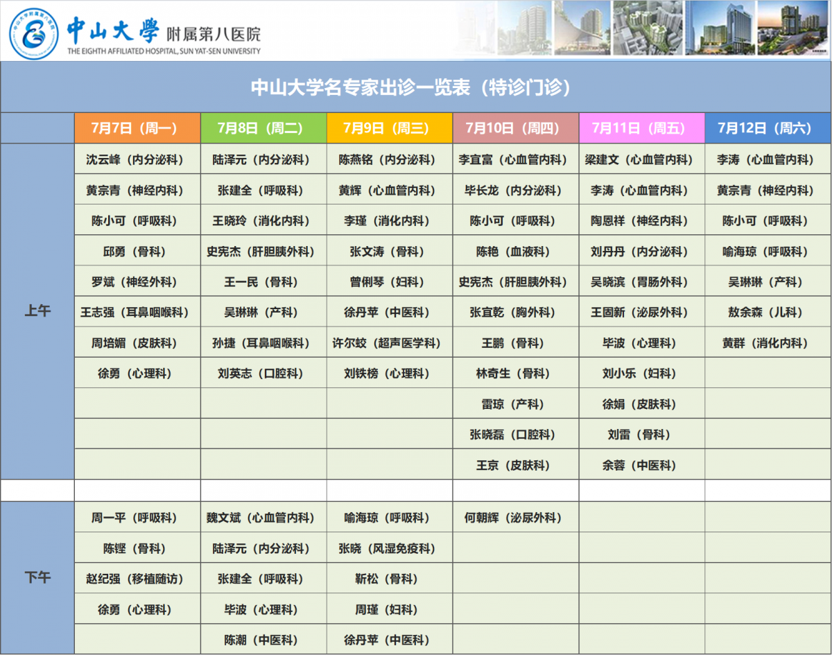Click the cell 刘小乐（妇科）
Viewport: 832px width, 655px height.
pos(642,373)
